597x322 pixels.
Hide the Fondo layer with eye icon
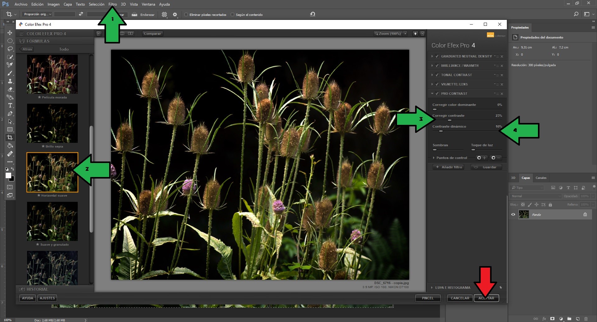pyautogui.click(x=513, y=215)
